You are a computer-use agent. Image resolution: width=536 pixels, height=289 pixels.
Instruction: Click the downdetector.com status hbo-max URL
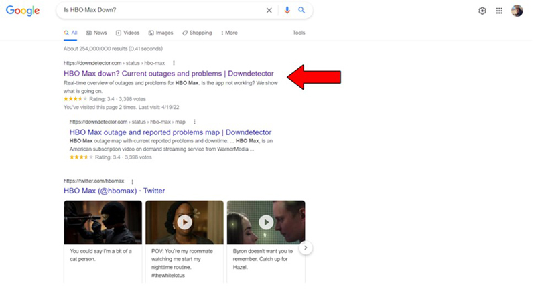click(x=114, y=63)
